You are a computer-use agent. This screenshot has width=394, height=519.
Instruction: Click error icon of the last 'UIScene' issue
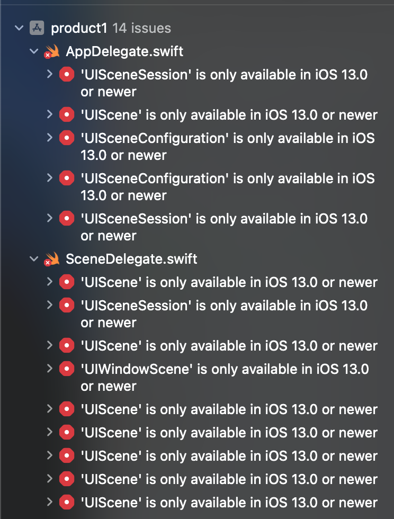[67, 503]
